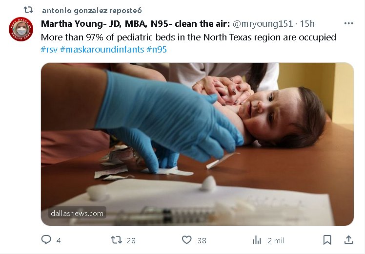Click the @mryoung151 handle
The height and width of the screenshot is (254, 365).
click(264, 24)
